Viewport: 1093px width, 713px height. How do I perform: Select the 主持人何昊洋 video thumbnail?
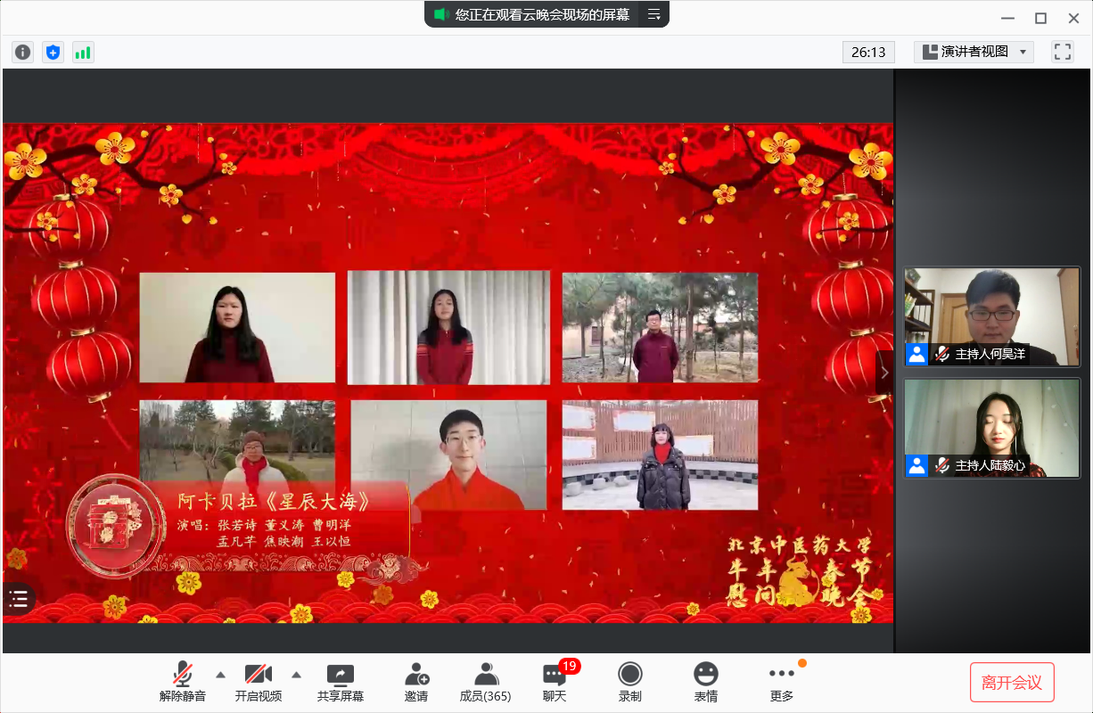991,316
